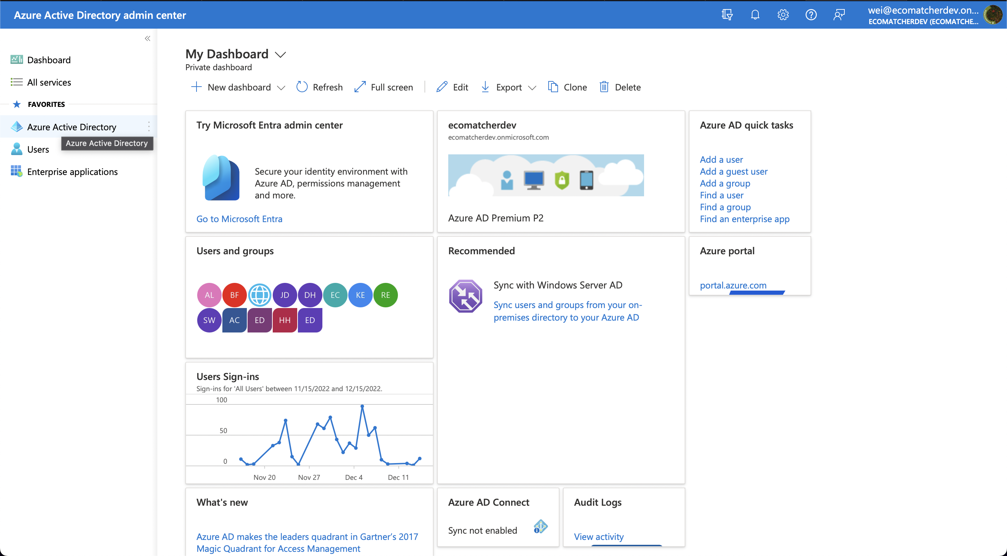Expand the Export dropdown arrow
This screenshot has width=1007, height=556.
(531, 87)
